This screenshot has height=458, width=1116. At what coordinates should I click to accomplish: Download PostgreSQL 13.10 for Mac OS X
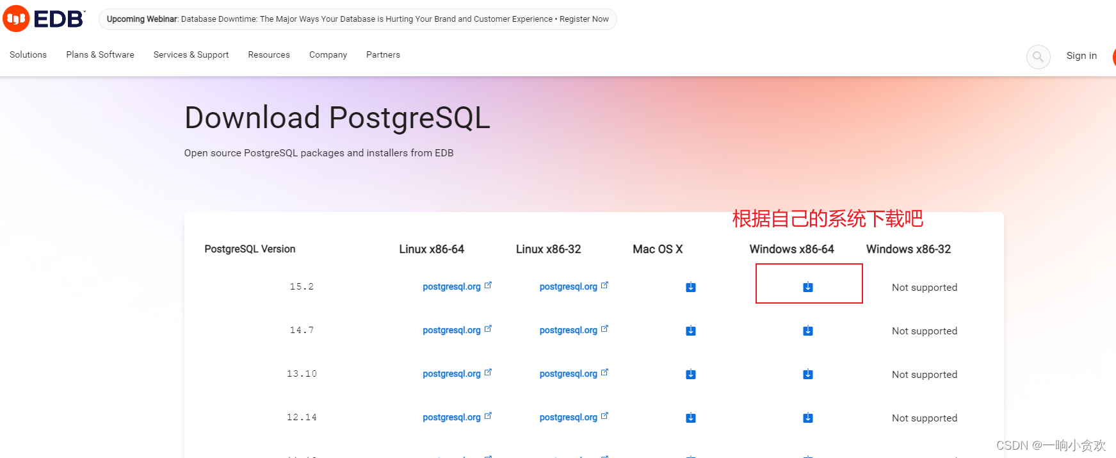click(691, 374)
